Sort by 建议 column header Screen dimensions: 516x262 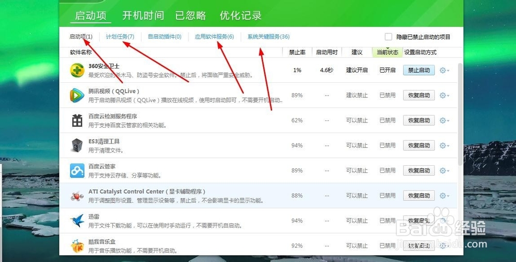(x=357, y=52)
